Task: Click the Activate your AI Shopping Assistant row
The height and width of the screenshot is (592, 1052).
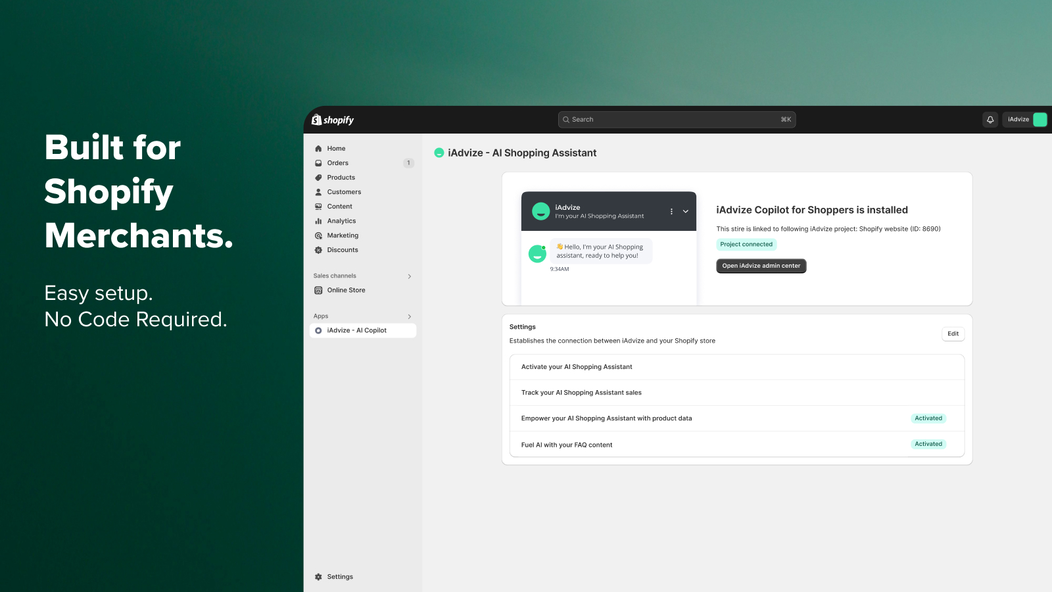Action: tap(737, 367)
